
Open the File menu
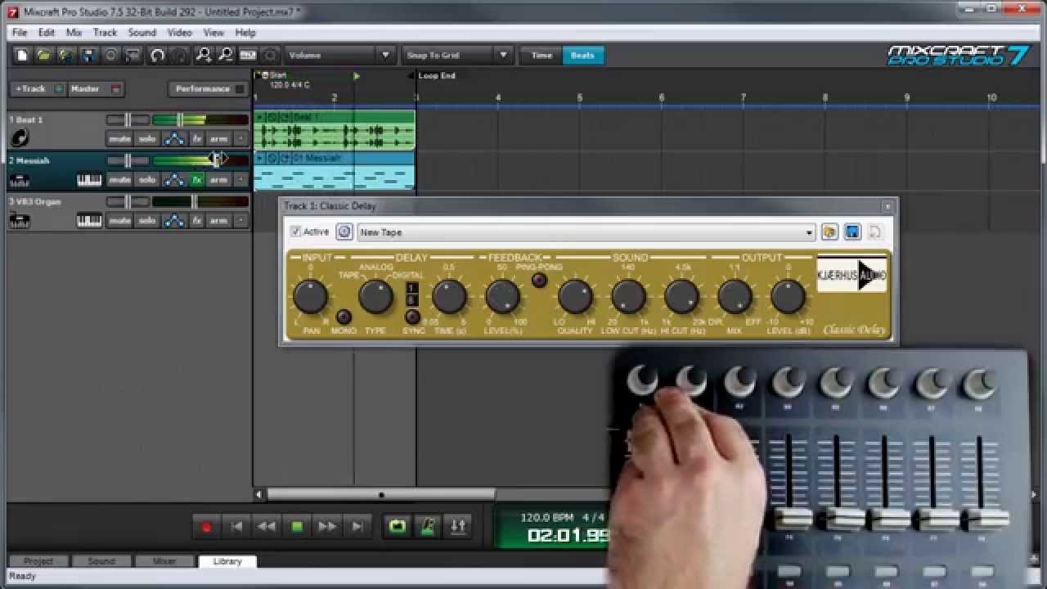tap(20, 33)
